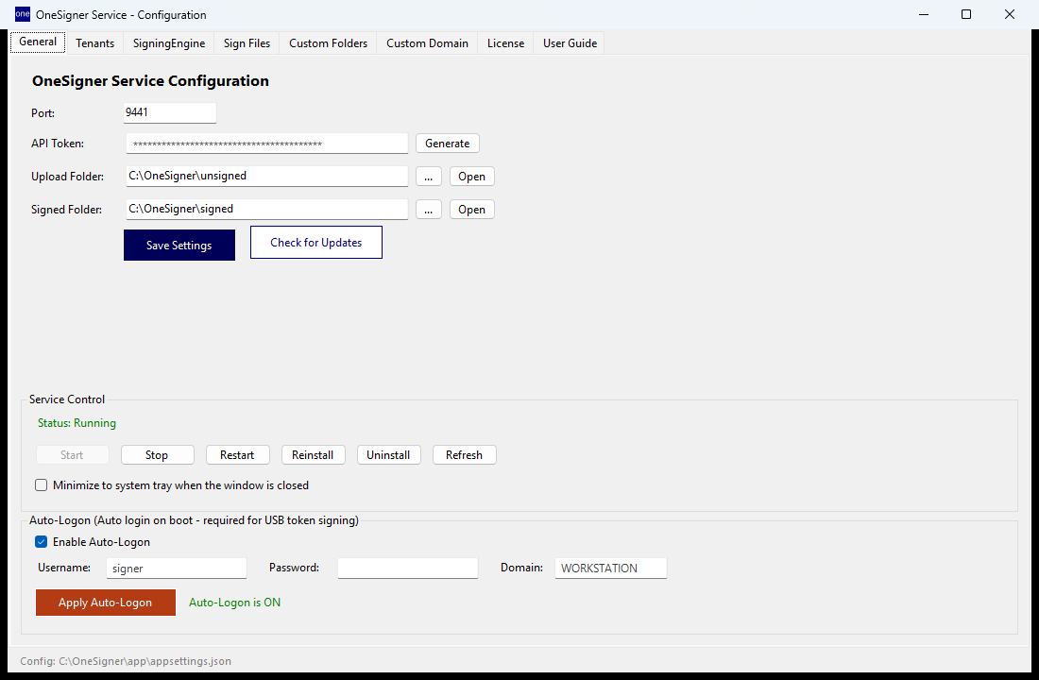Image resolution: width=1039 pixels, height=680 pixels.
Task: Browse for Signed Folder with ellipsis button
Action: 429,210
